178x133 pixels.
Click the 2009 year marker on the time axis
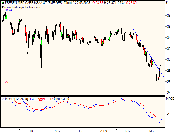[103, 131]
